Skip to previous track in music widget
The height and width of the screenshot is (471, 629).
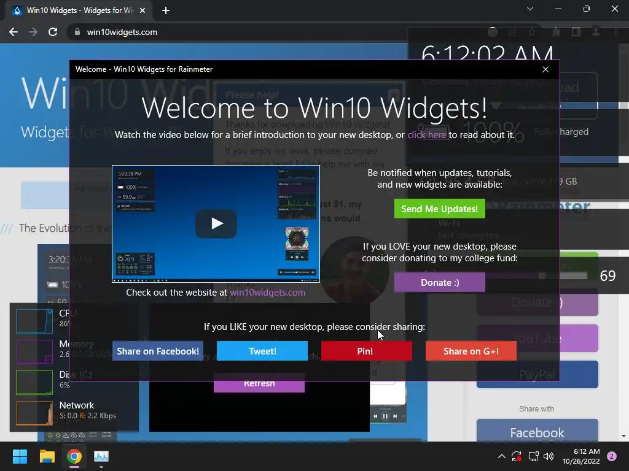click(x=375, y=416)
